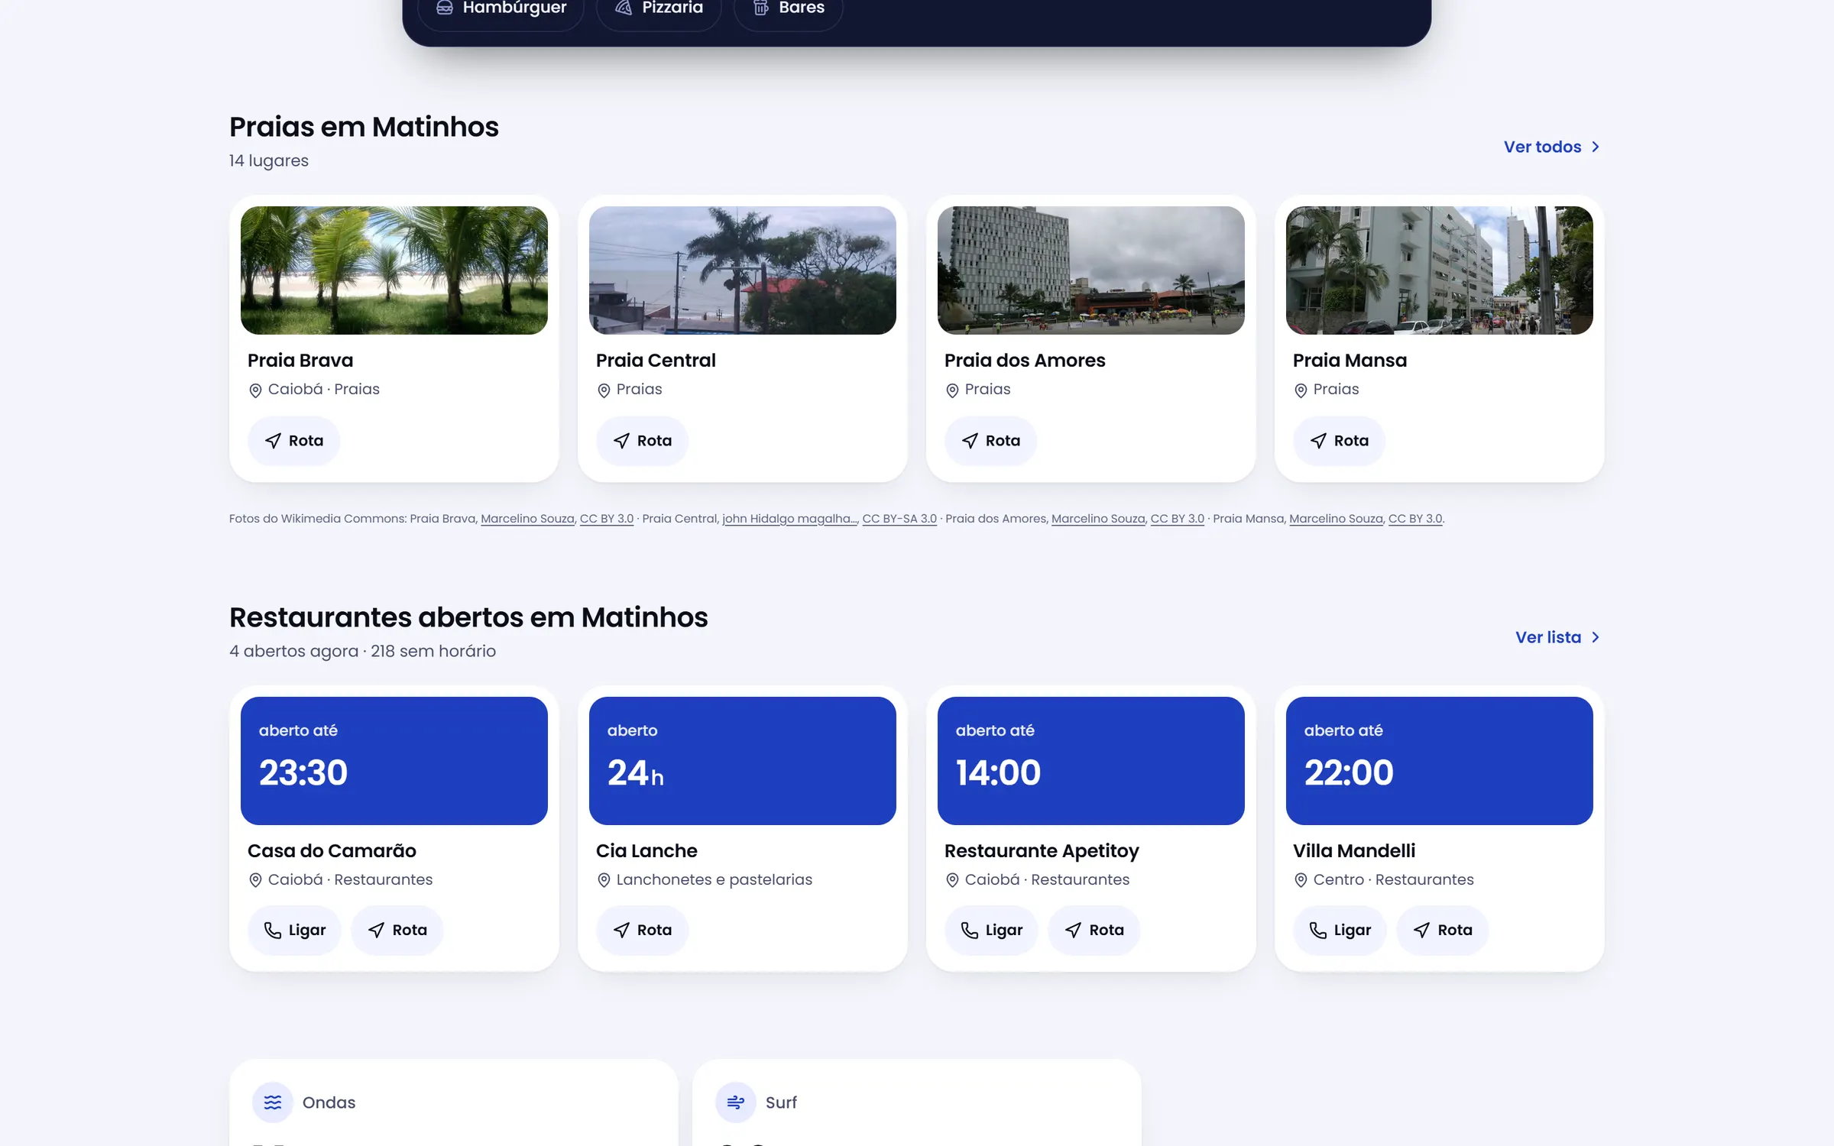Image resolution: width=1834 pixels, height=1146 pixels.
Task: Click Rota button for Praia Mansa
Action: [1340, 441]
